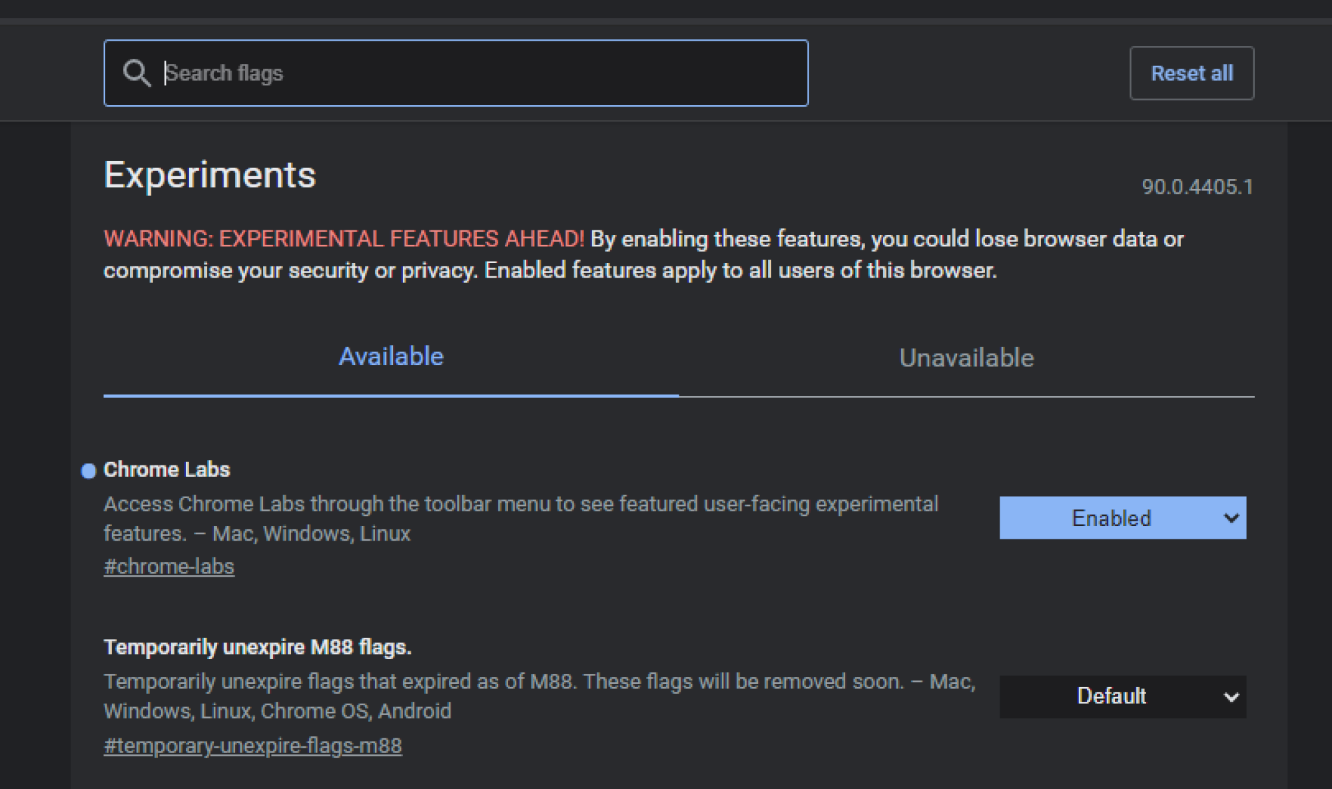Screen dimensions: 1332x789
Task: Click the Chrome Labs flag title
Action: pyautogui.click(x=167, y=469)
